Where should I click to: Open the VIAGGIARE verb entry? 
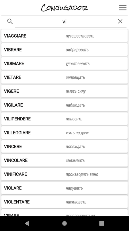click(64, 36)
